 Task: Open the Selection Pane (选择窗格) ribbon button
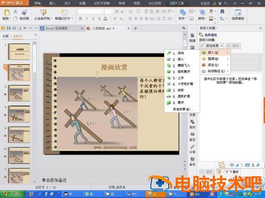[238, 15]
